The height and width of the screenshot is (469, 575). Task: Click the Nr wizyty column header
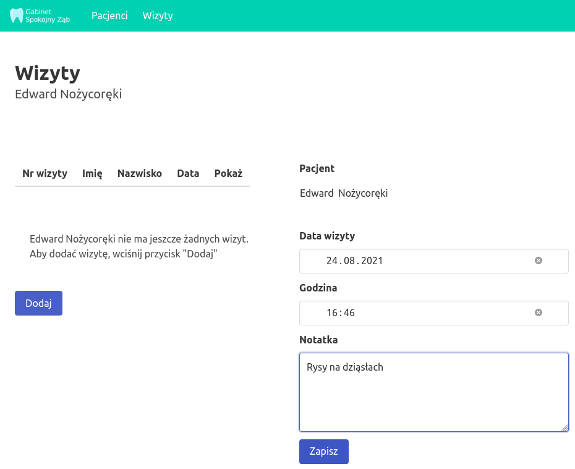[45, 173]
